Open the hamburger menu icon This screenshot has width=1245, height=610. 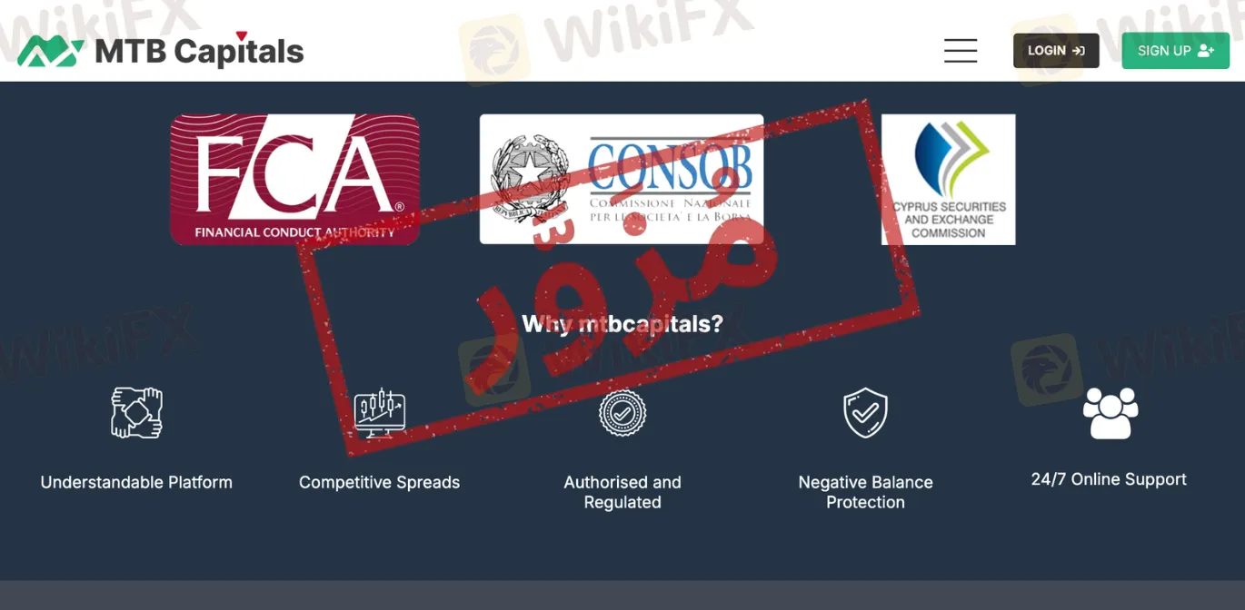[x=961, y=51]
